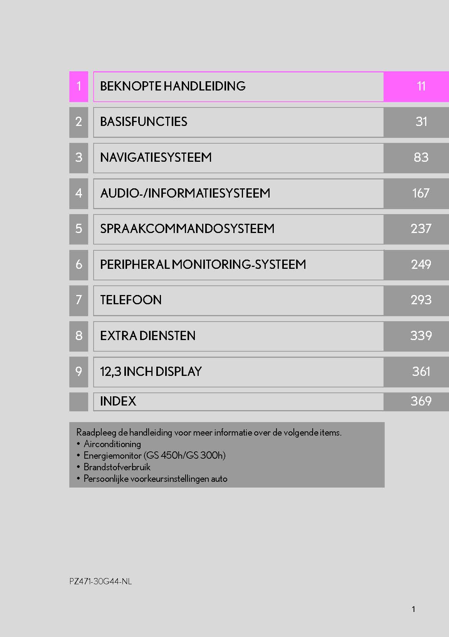Jump to the Telefoon chapter

point(131,300)
